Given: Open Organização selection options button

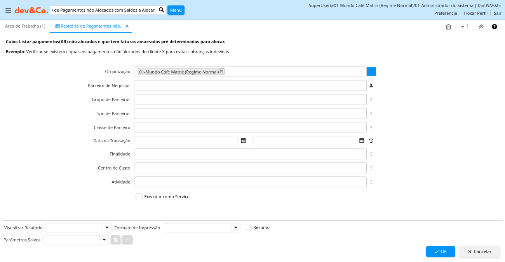Looking at the screenshot, I should [371, 72].
